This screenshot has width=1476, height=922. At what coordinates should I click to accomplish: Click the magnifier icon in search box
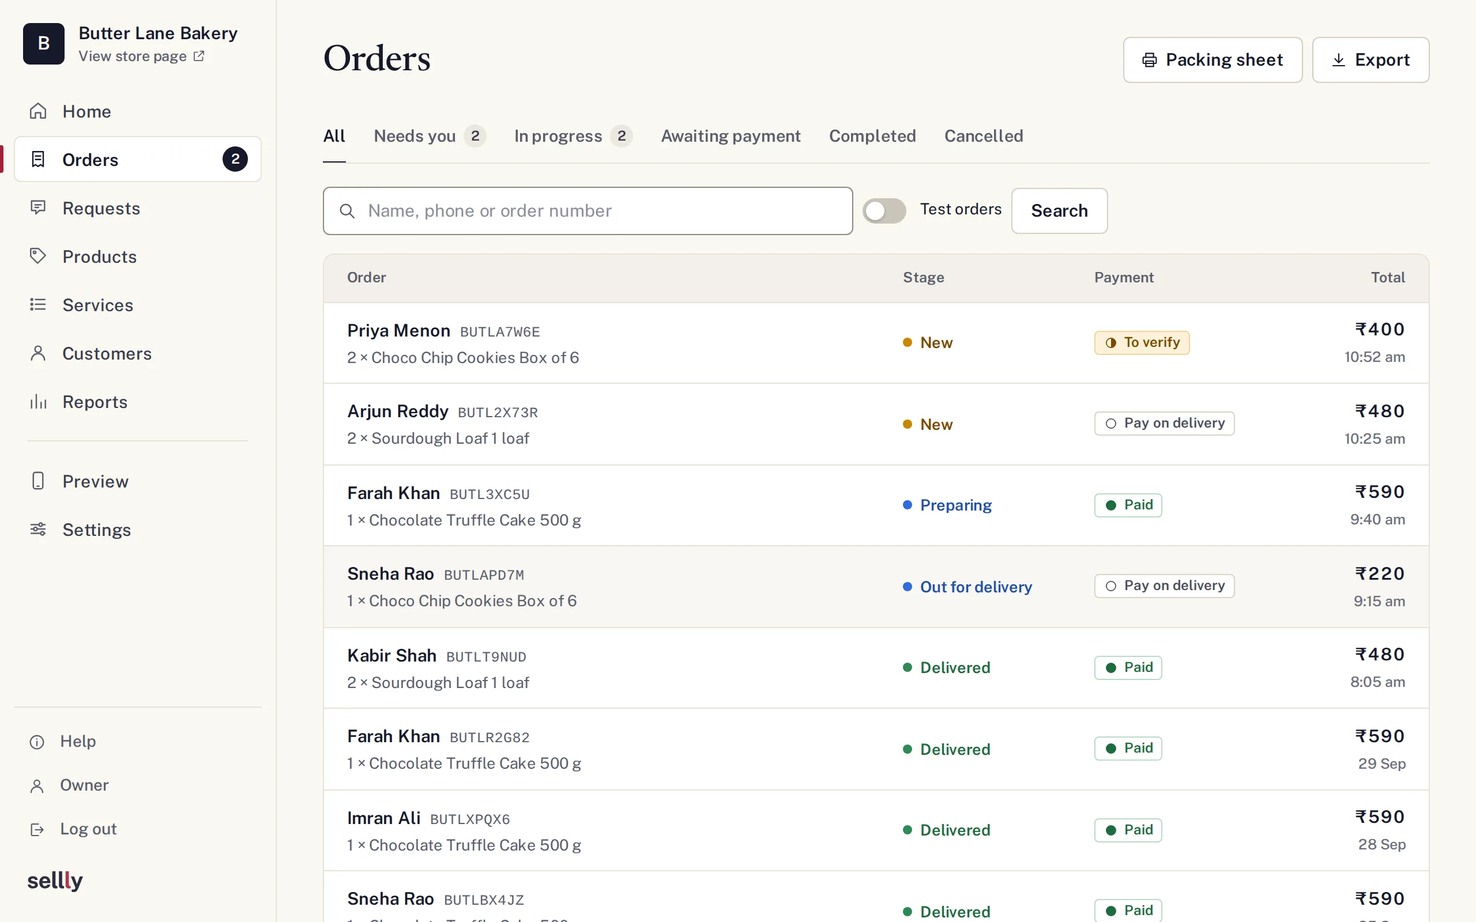pyautogui.click(x=347, y=211)
